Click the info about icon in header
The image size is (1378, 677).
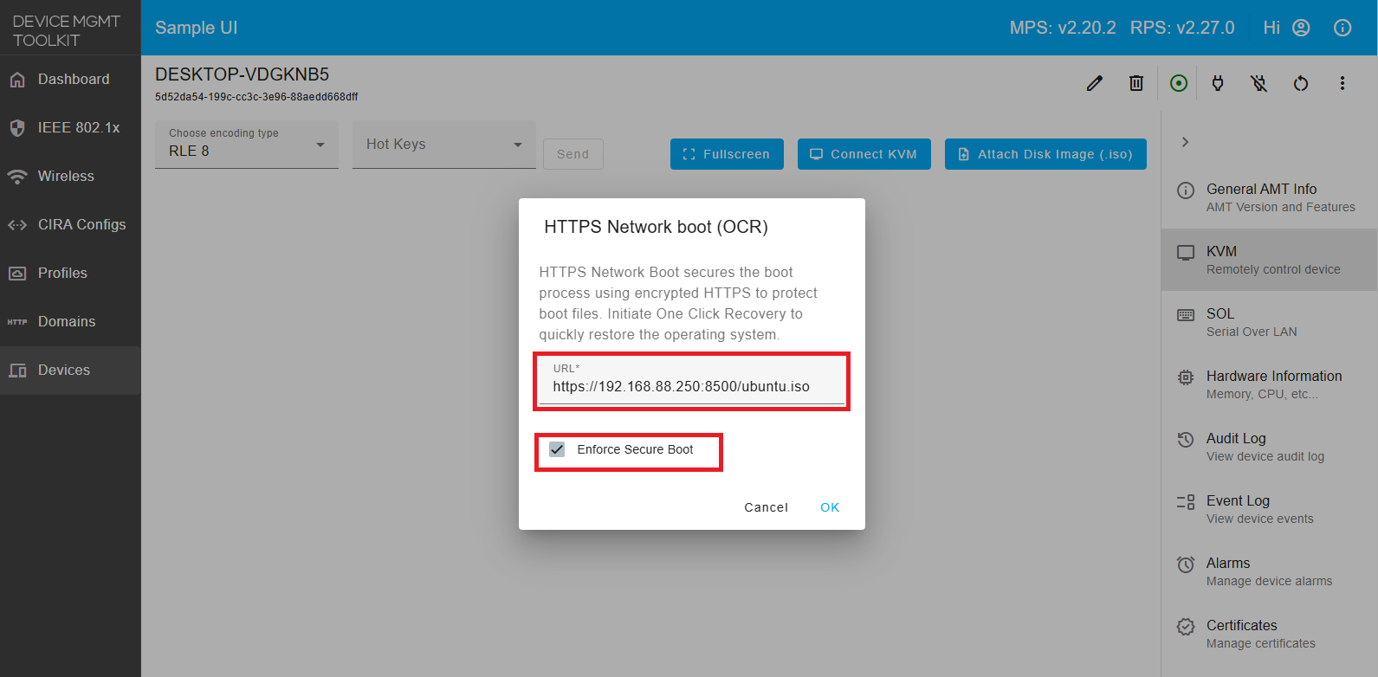tap(1342, 28)
